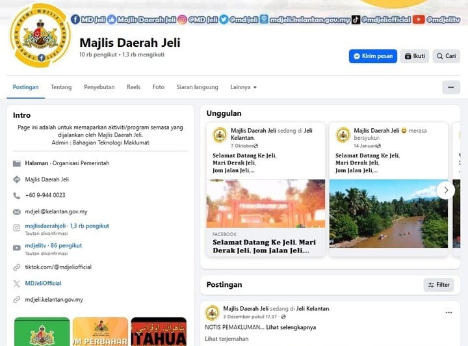Click the TikTok icon on cover banner
Viewport: 468px width, 346px height.
356,20
